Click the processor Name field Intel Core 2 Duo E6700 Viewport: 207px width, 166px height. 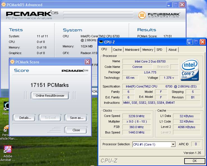pos(150,61)
